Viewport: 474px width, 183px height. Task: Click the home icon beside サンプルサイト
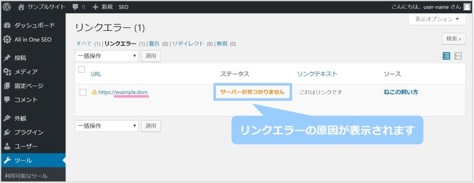21,7
